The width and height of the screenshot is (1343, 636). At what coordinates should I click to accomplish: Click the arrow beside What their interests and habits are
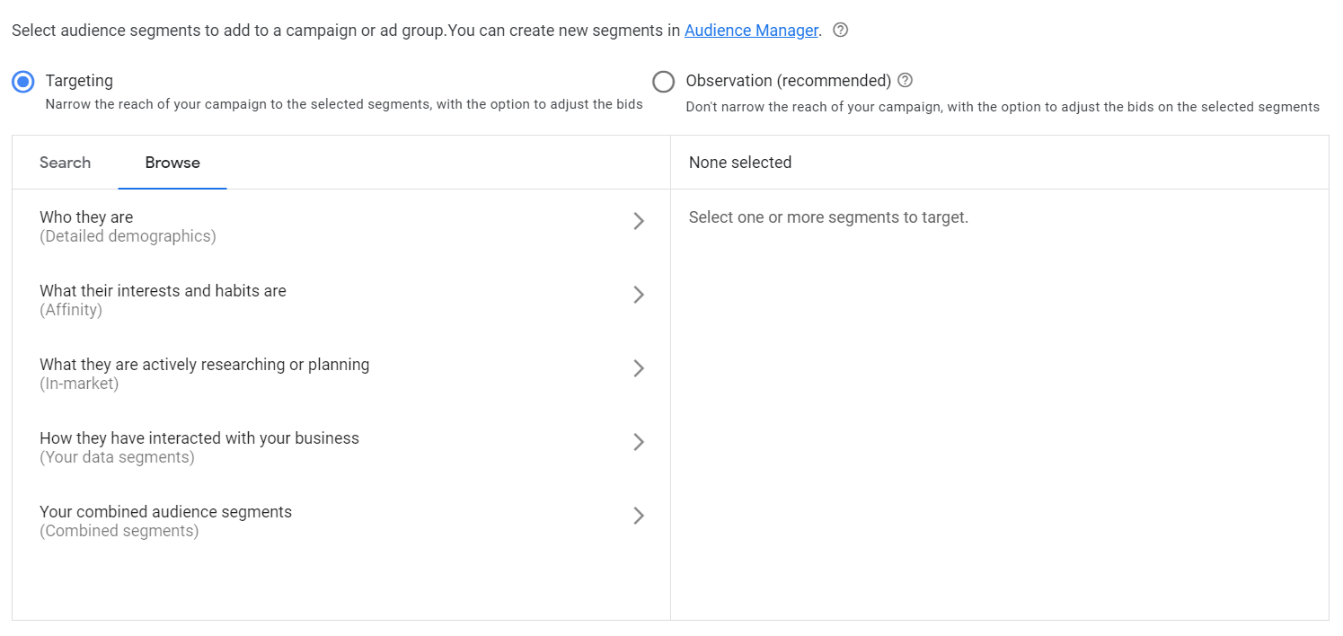tap(639, 295)
